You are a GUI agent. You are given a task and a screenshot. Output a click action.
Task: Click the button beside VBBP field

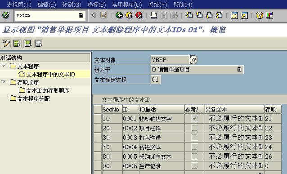(x=193, y=60)
